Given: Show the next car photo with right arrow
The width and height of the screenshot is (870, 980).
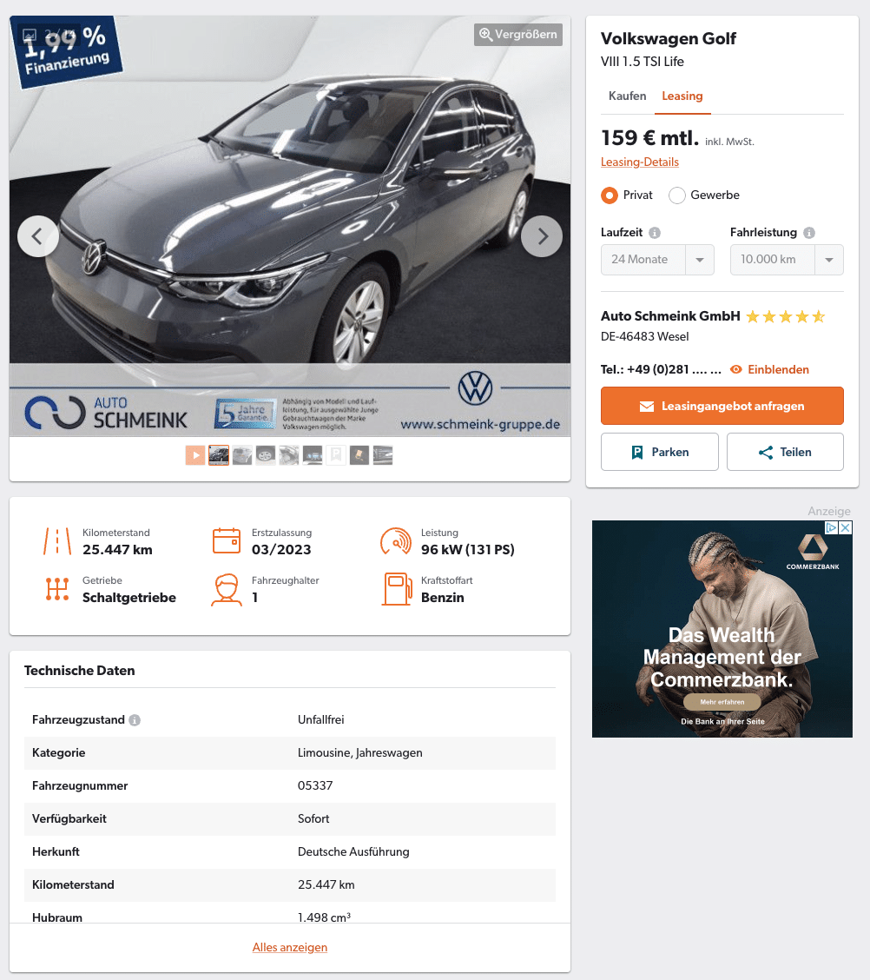Looking at the screenshot, I should click(x=542, y=236).
